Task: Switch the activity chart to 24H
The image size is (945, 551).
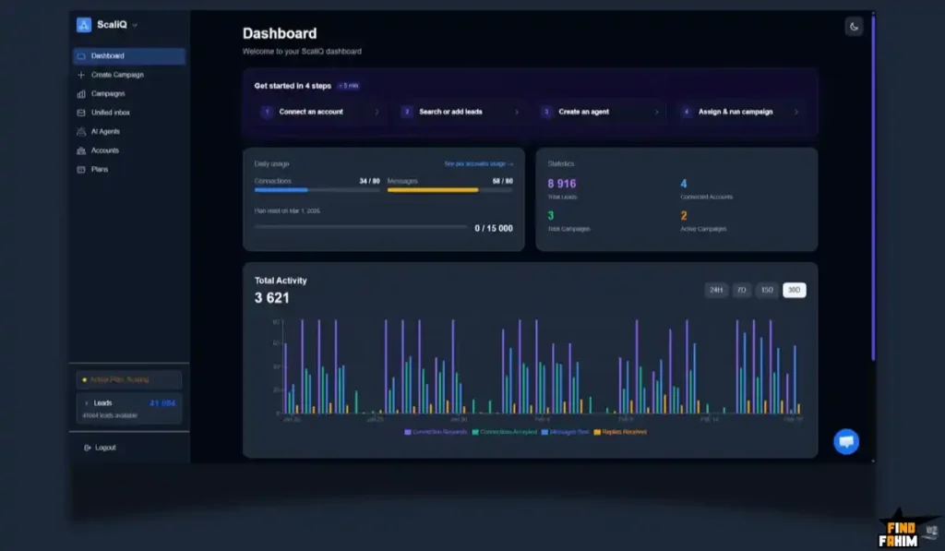Action: click(x=715, y=290)
